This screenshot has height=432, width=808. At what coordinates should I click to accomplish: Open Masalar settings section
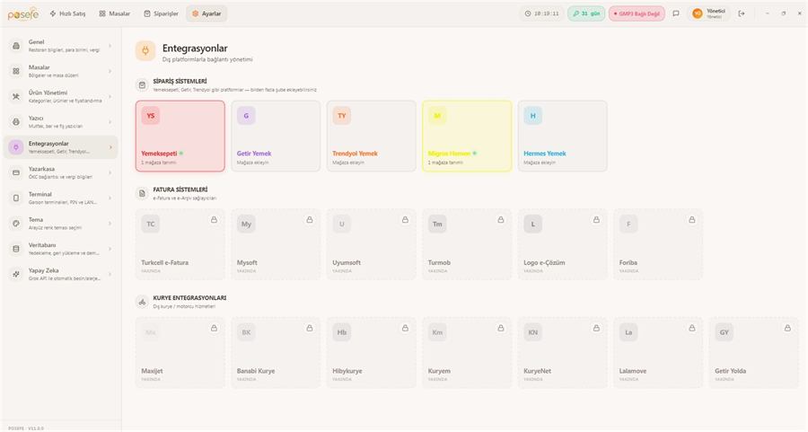(61, 71)
